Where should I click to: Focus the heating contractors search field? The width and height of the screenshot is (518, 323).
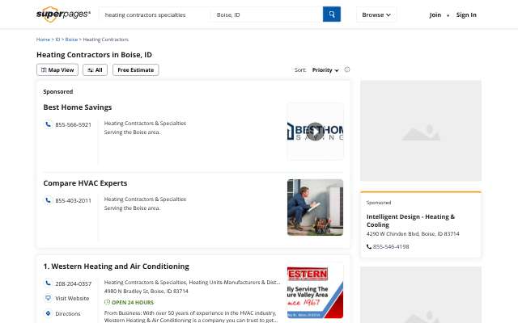(x=155, y=15)
